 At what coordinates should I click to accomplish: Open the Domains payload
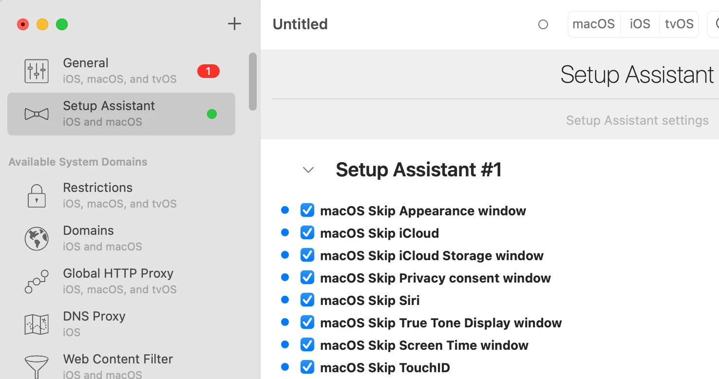[x=121, y=239]
